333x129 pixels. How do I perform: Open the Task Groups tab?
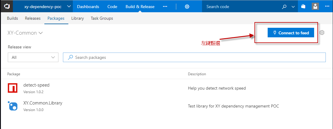click(x=102, y=19)
